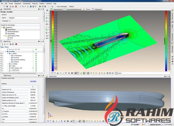
Task: Toggle green status dot of functions row
Action: (x=36, y=58)
